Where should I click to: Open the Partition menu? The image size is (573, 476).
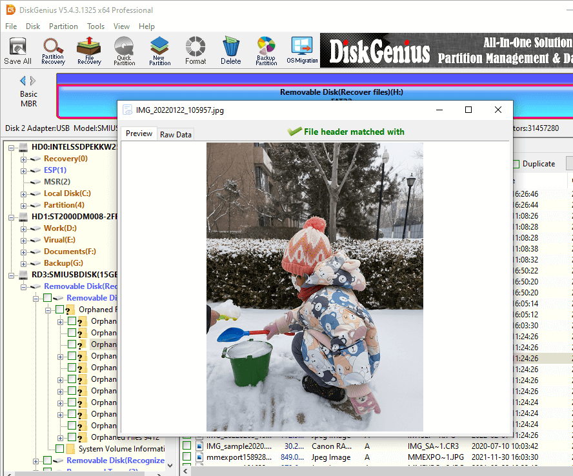tap(63, 26)
